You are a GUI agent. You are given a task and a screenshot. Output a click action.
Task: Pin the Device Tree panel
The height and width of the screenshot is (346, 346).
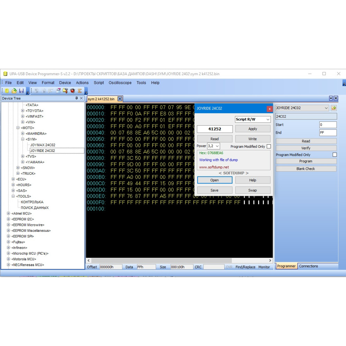[x=76, y=98]
